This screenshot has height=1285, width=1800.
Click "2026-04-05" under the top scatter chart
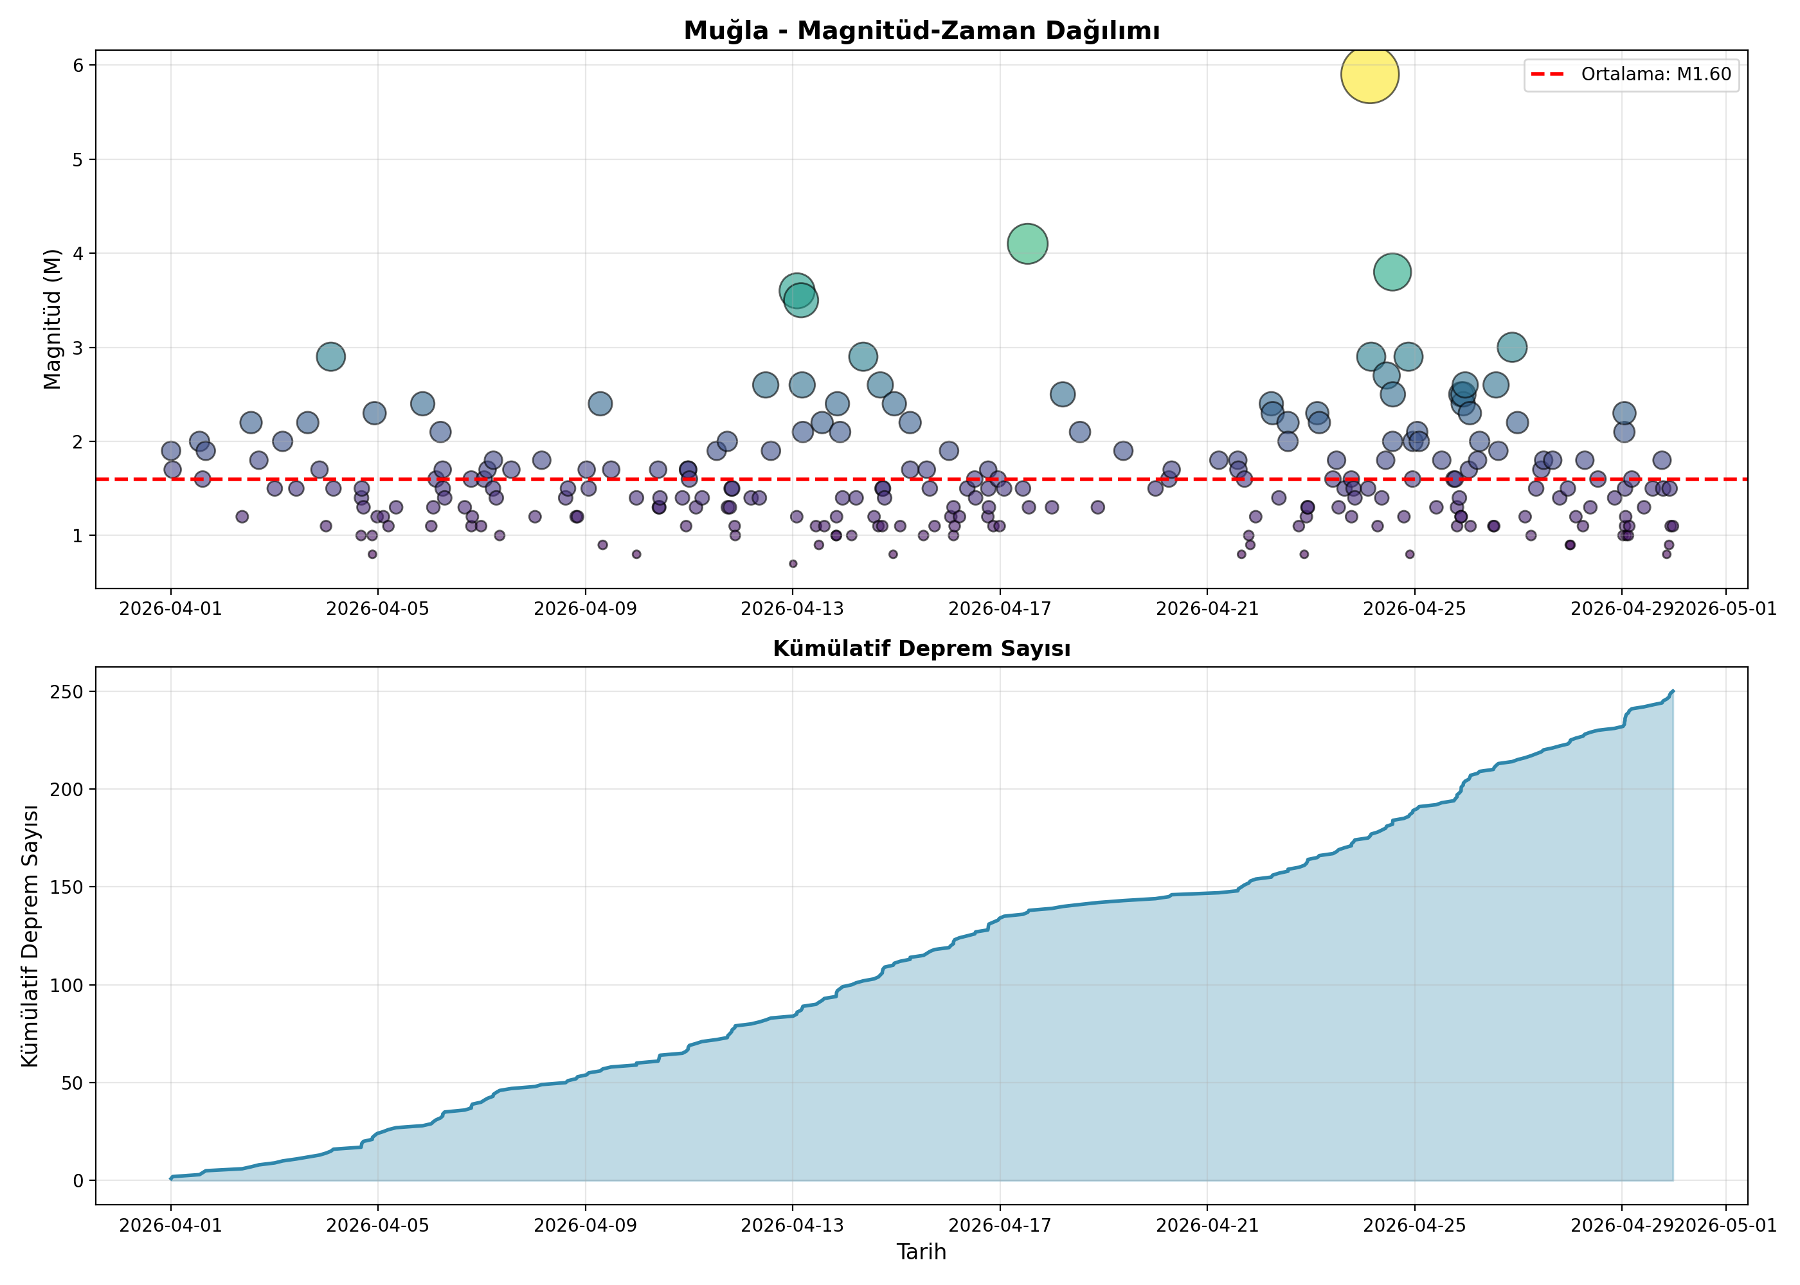[377, 609]
